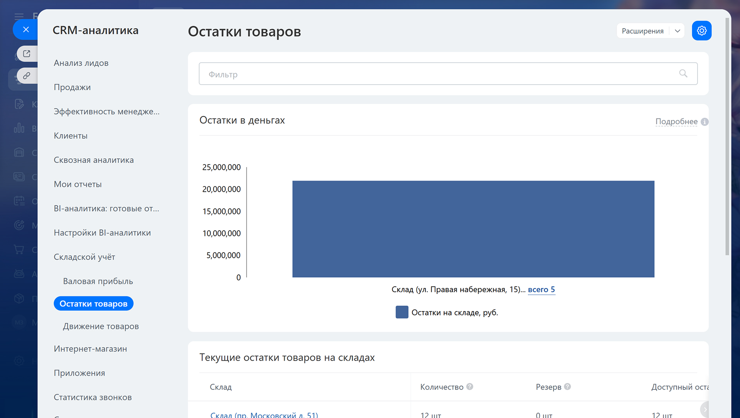Screen dimensions: 740x418
Task: Open Клиенты section
Action: [71, 135]
